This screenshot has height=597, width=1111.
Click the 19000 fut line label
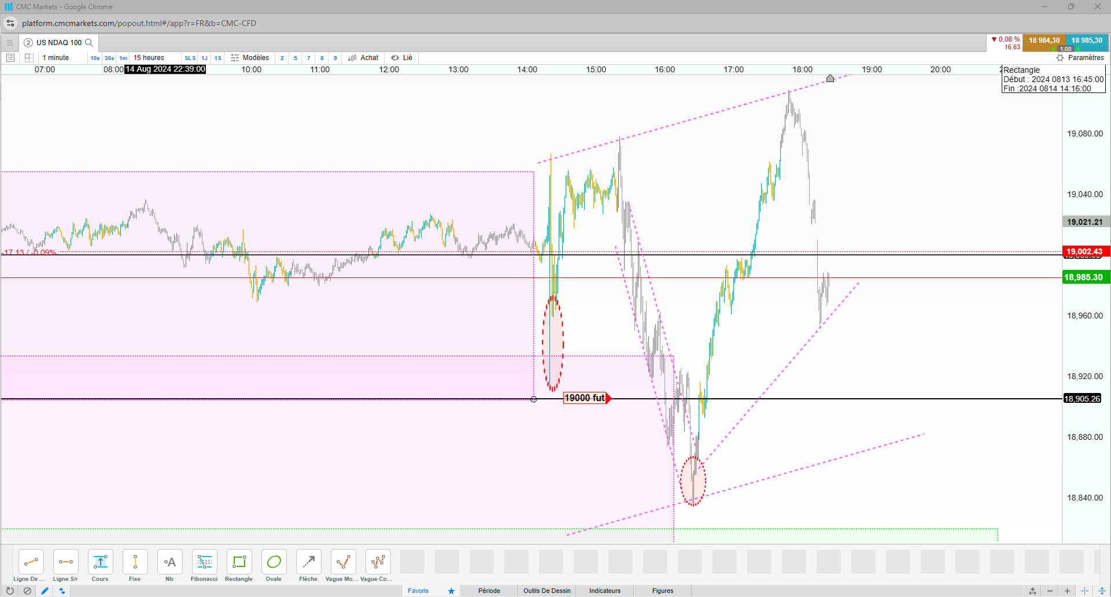585,398
